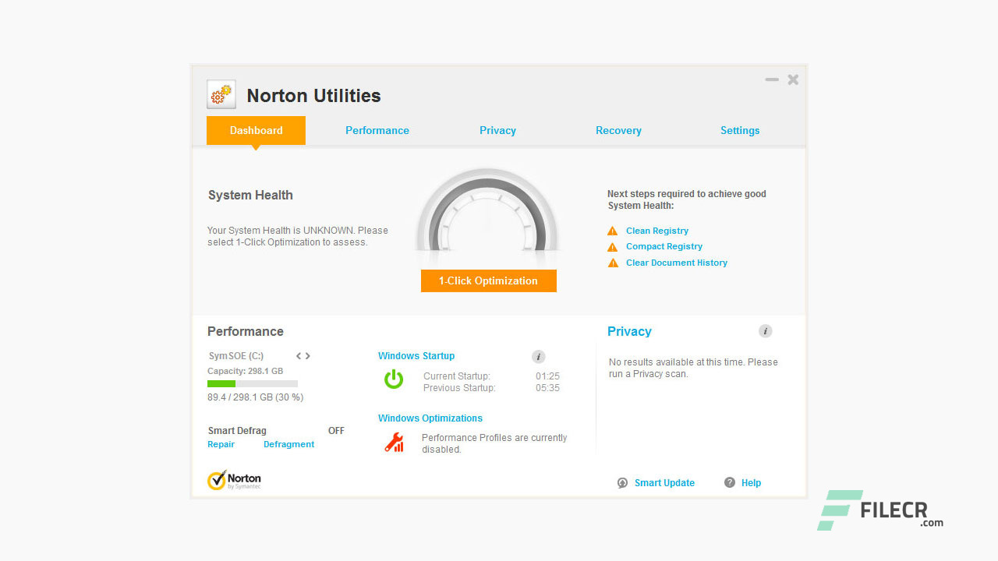Click the 'Capacity: 298.1 GB' text
Screen dimensions: 998x561
click(x=245, y=372)
